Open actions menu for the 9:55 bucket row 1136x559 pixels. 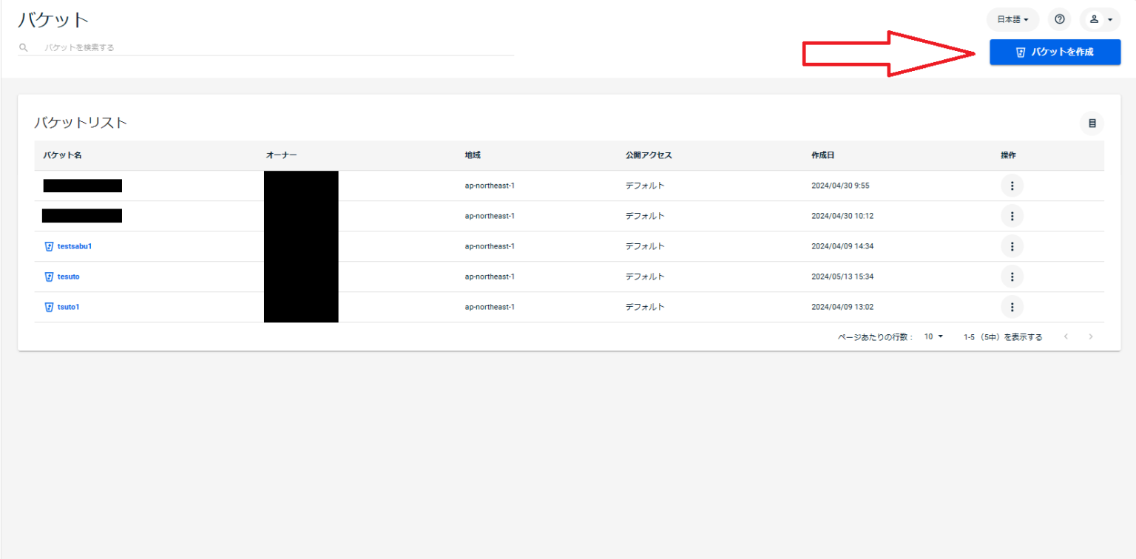tap(1012, 186)
